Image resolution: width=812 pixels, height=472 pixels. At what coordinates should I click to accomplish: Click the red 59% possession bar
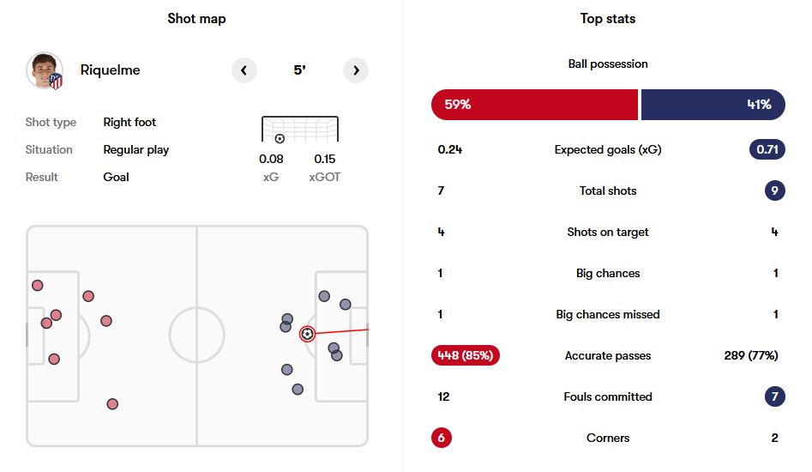click(534, 105)
